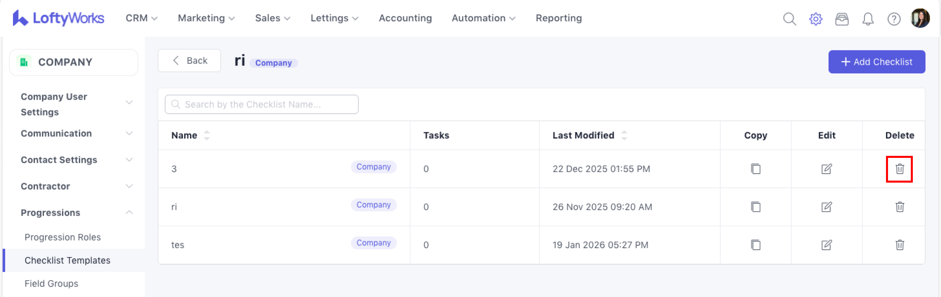Image resolution: width=941 pixels, height=297 pixels.
Task: Click the search magnifier icon in header
Action: (x=789, y=19)
